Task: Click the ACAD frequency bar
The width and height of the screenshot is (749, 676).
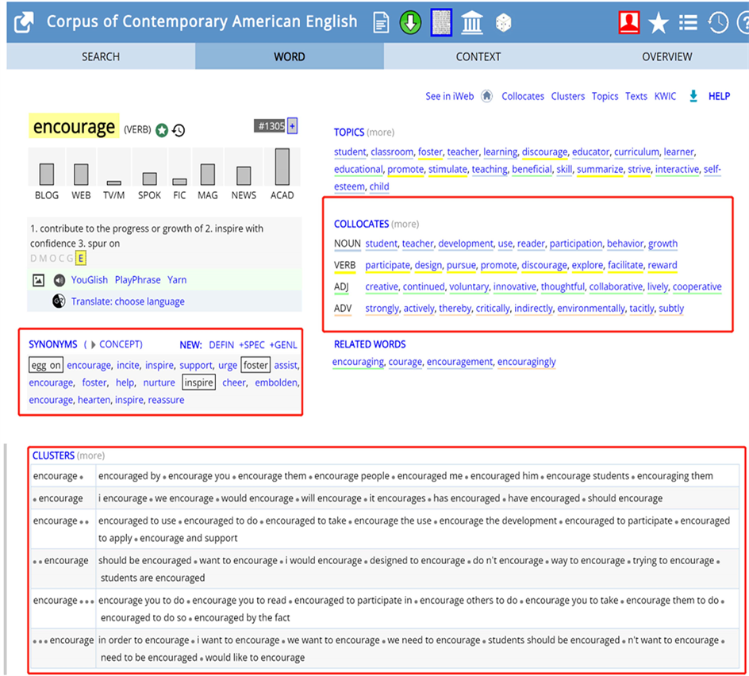Action: click(282, 167)
